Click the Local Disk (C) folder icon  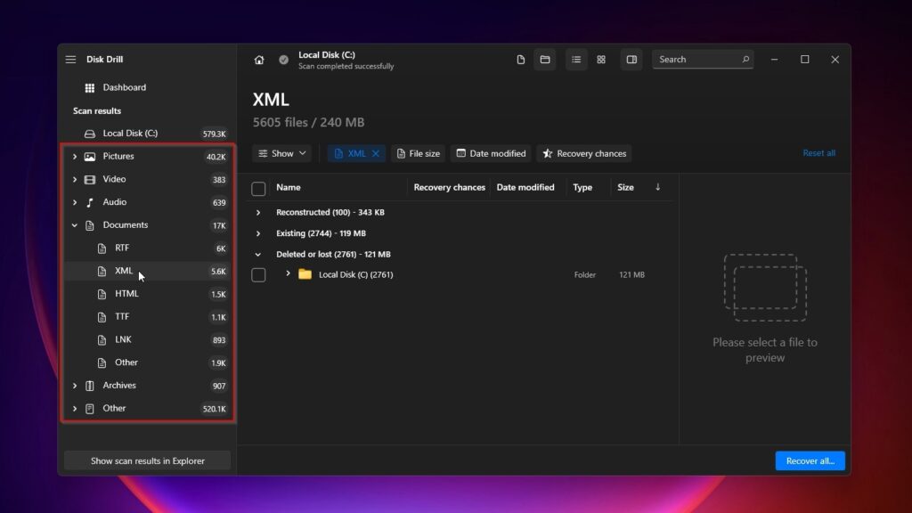click(305, 274)
